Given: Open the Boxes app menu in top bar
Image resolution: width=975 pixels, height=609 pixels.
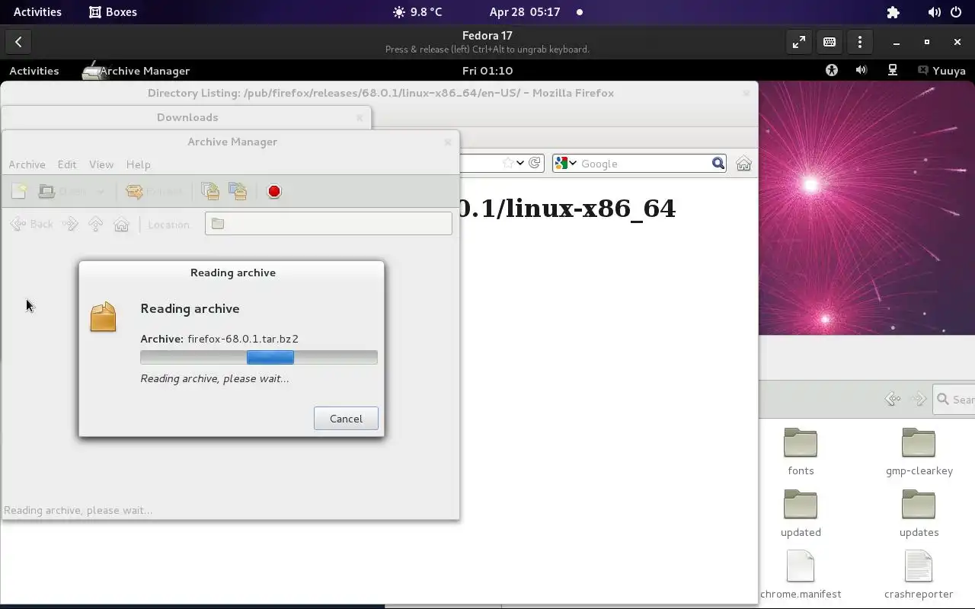Looking at the screenshot, I should pyautogui.click(x=113, y=12).
